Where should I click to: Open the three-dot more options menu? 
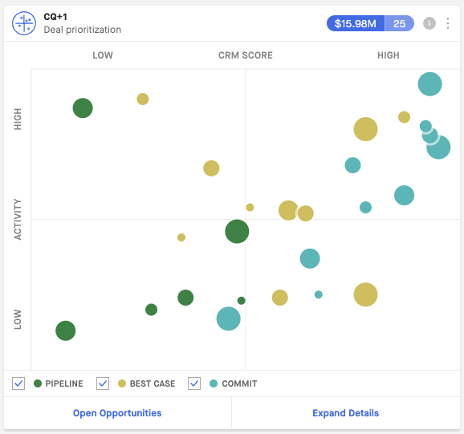(448, 23)
